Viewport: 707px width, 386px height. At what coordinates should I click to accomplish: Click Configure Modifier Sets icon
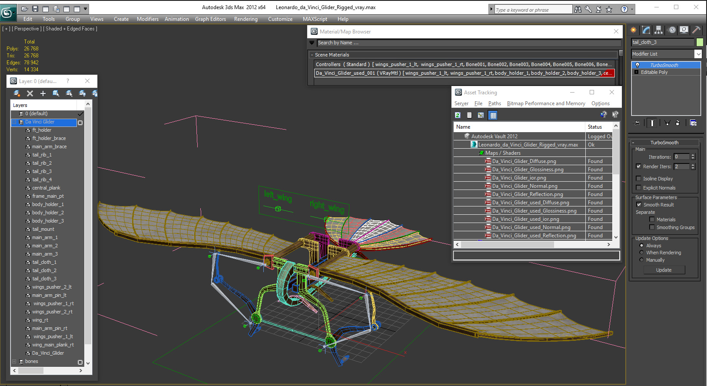tap(693, 123)
